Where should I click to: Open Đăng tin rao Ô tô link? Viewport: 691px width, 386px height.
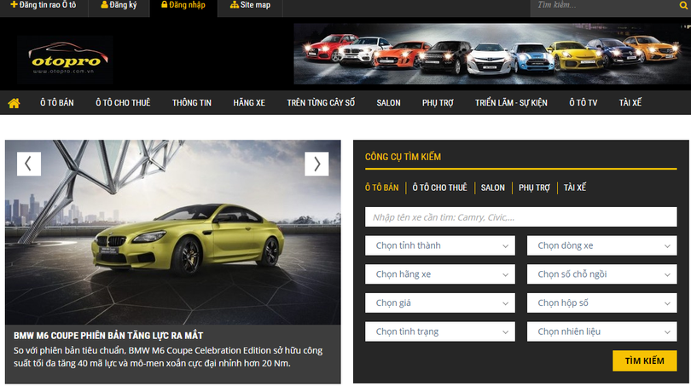pyautogui.click(x=43, y=5)
